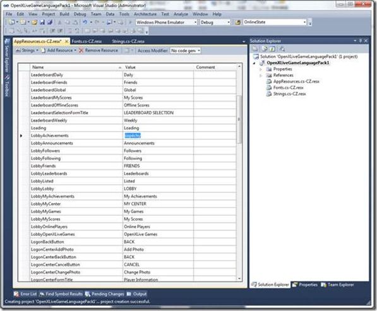Expand the Properties node in Solution Explorer
This screenshot has height=311, width=377.
[x=261, y=69]
